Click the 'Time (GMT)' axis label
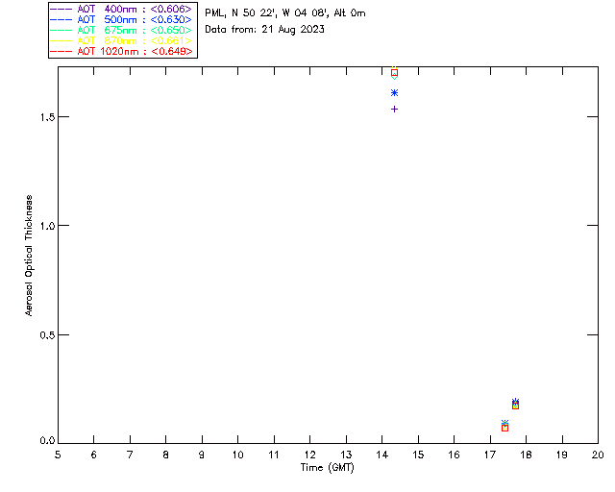The height and width of the screenshot is (492, 615). [x=328, y=468]
